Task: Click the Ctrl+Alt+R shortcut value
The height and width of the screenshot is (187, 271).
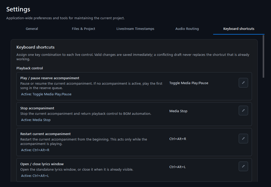Action: tap(178, 139)
